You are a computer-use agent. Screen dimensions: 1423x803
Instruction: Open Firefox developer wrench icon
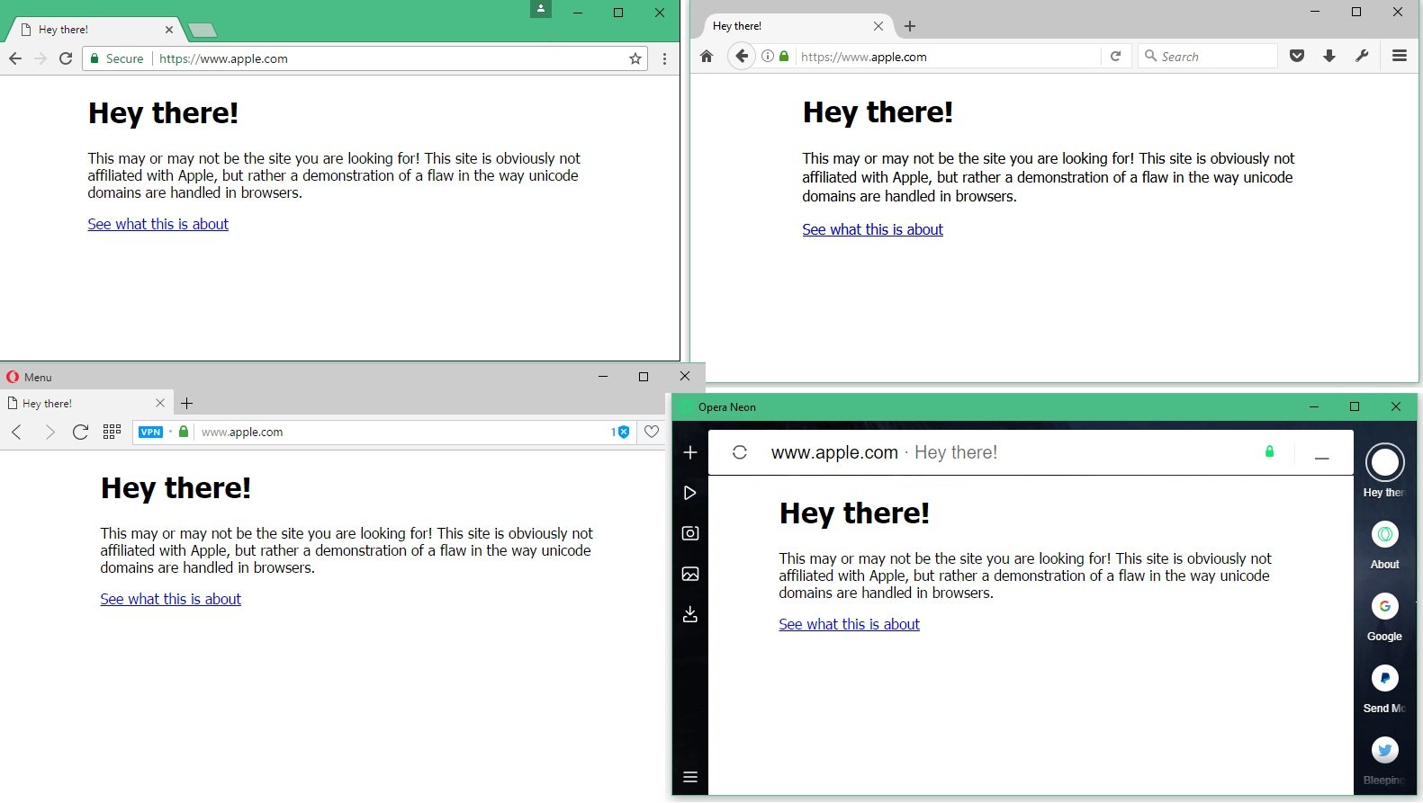tap(1362, 57)
